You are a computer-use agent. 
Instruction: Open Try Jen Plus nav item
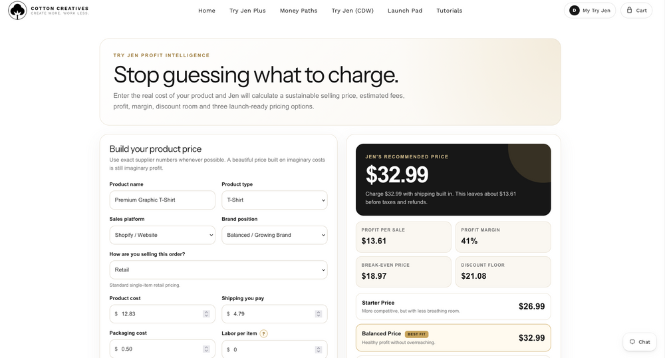tap(247, 11)
